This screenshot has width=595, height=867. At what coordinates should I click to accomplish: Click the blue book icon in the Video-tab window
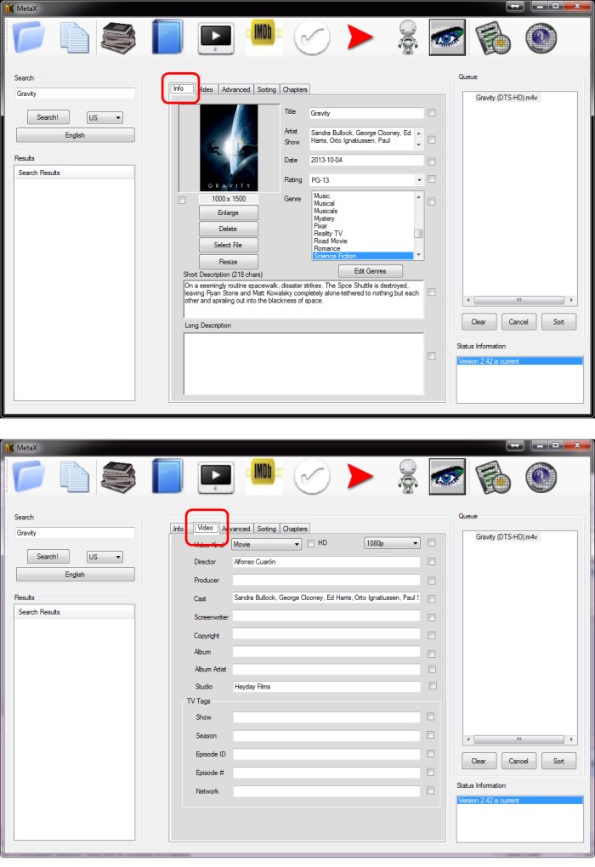pyautogui.click(x=167, y=476)
